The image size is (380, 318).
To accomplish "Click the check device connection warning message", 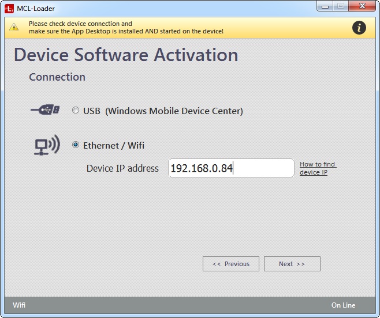I will [126, 27].
